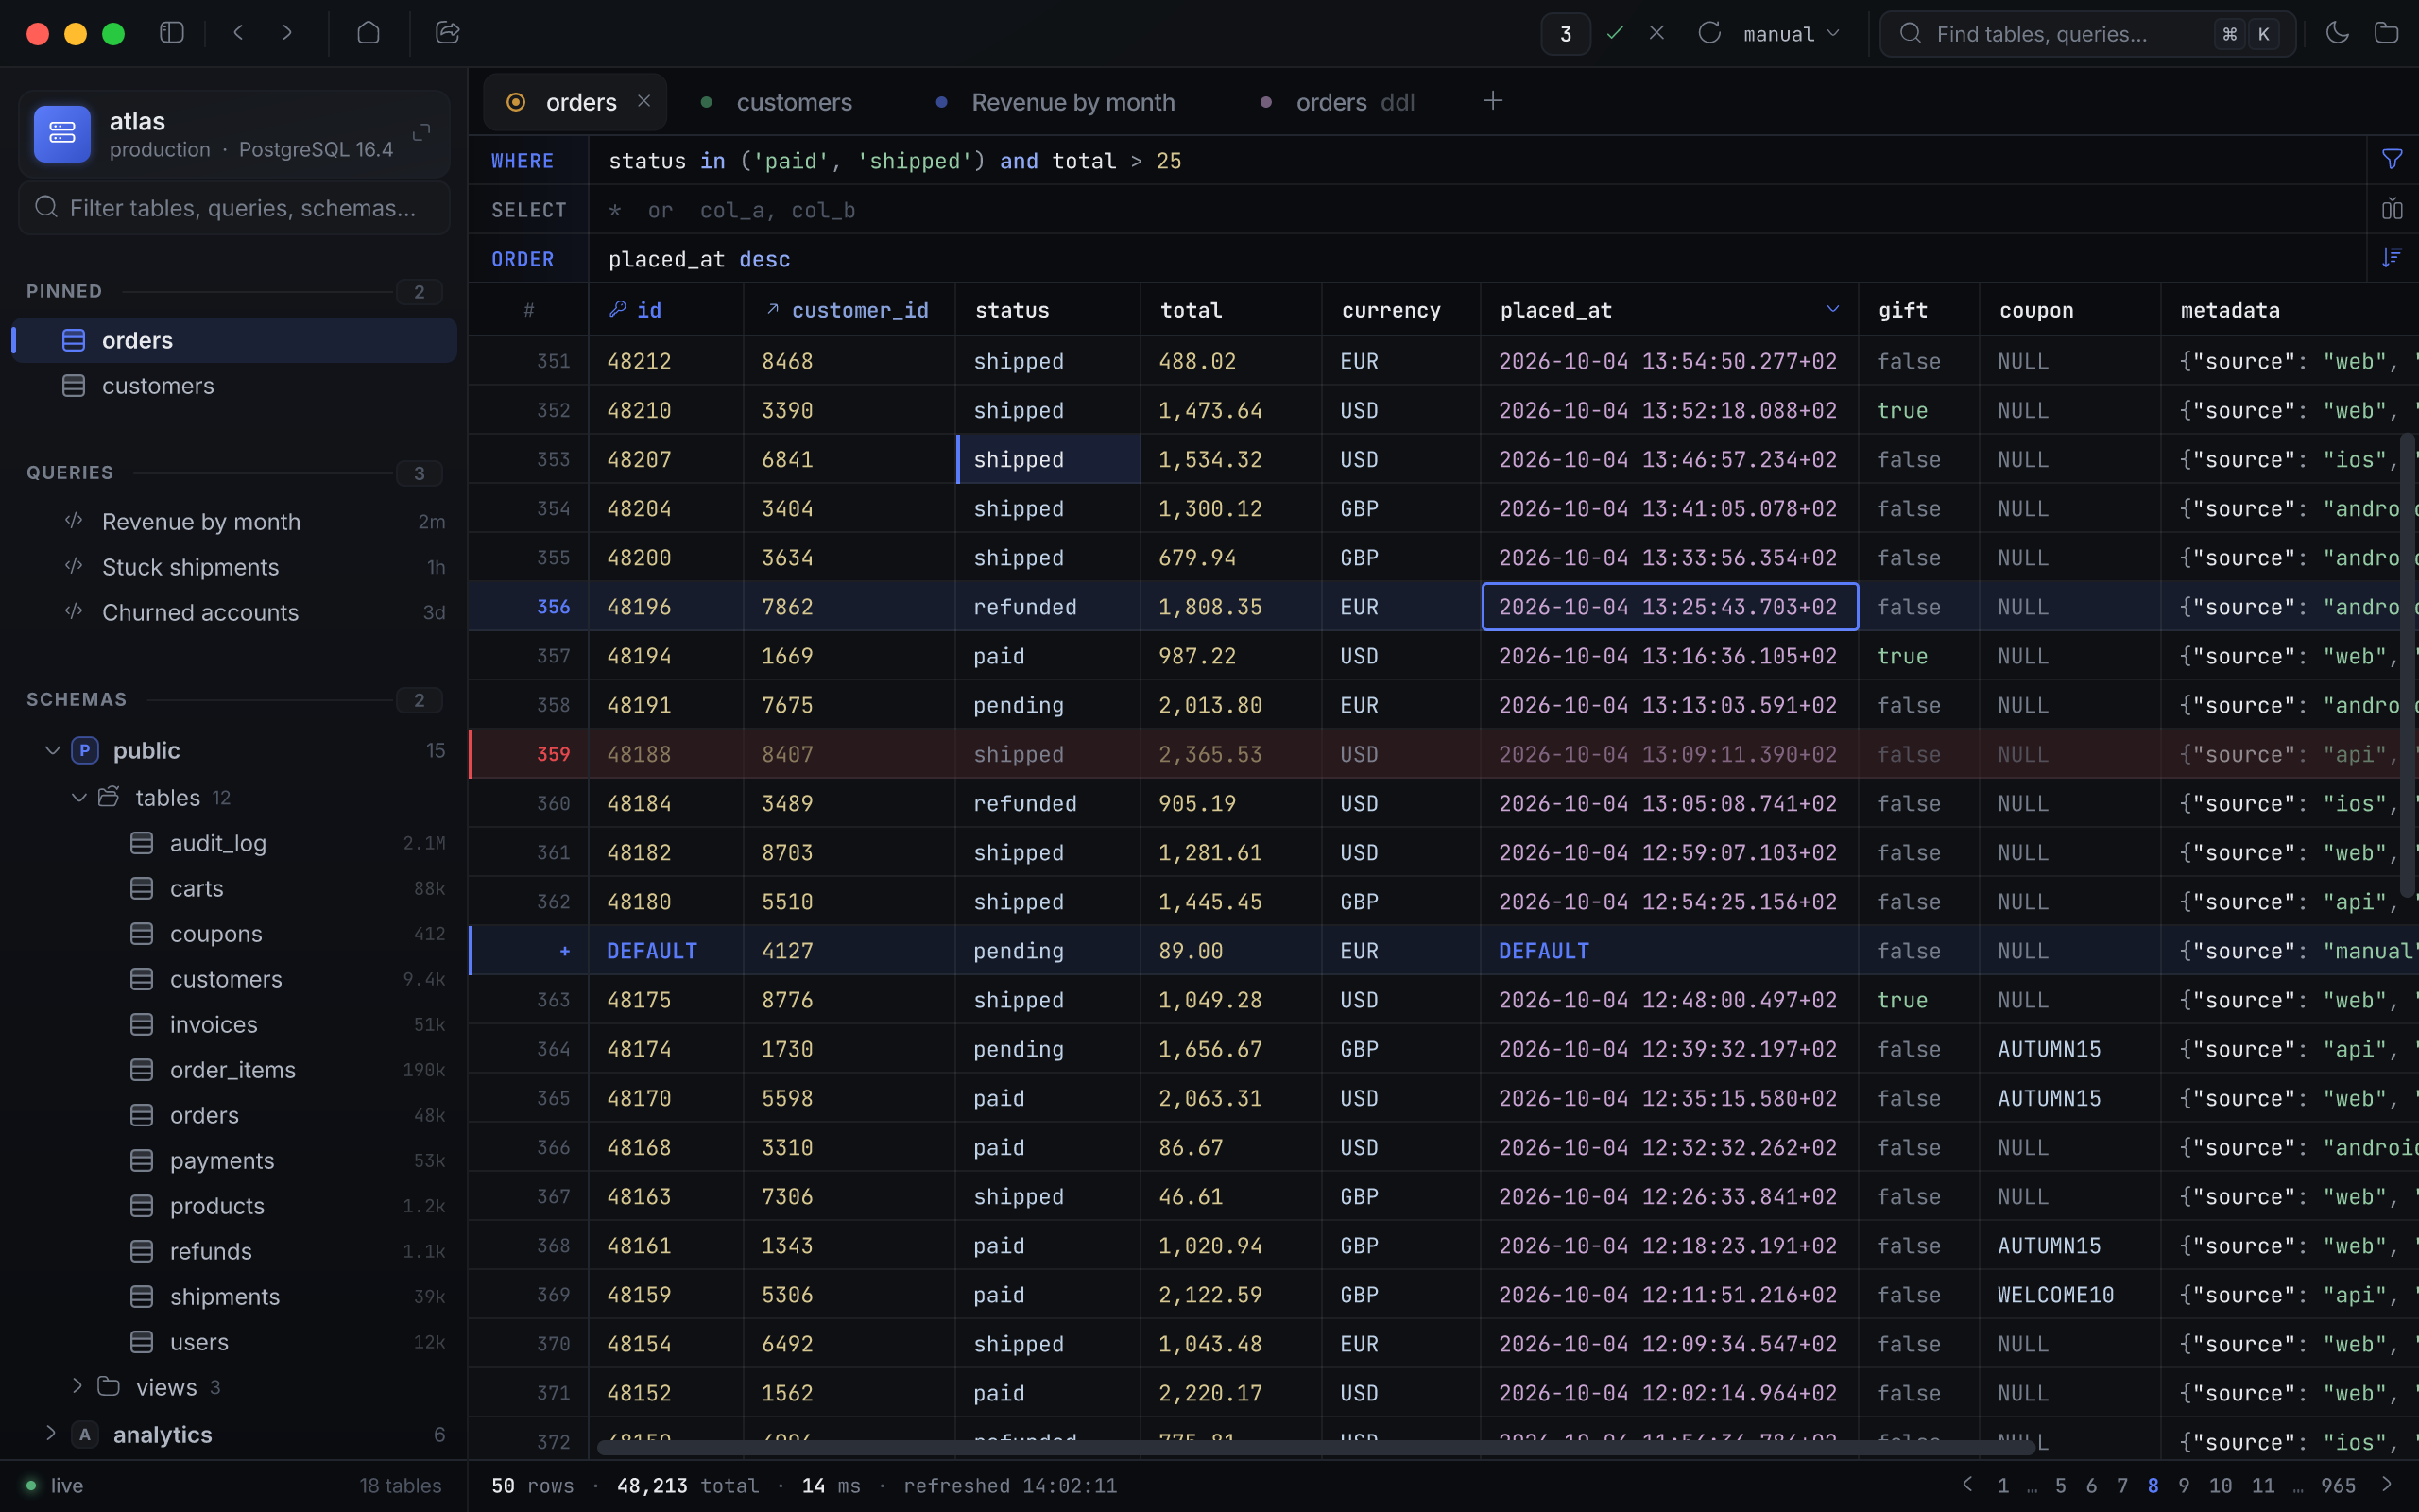Image resolution: width=2419 pixels, height=1512 pixels.
Task: Click the new tab plus icon
Action: pyautogui.click(x=1492, y=101)
